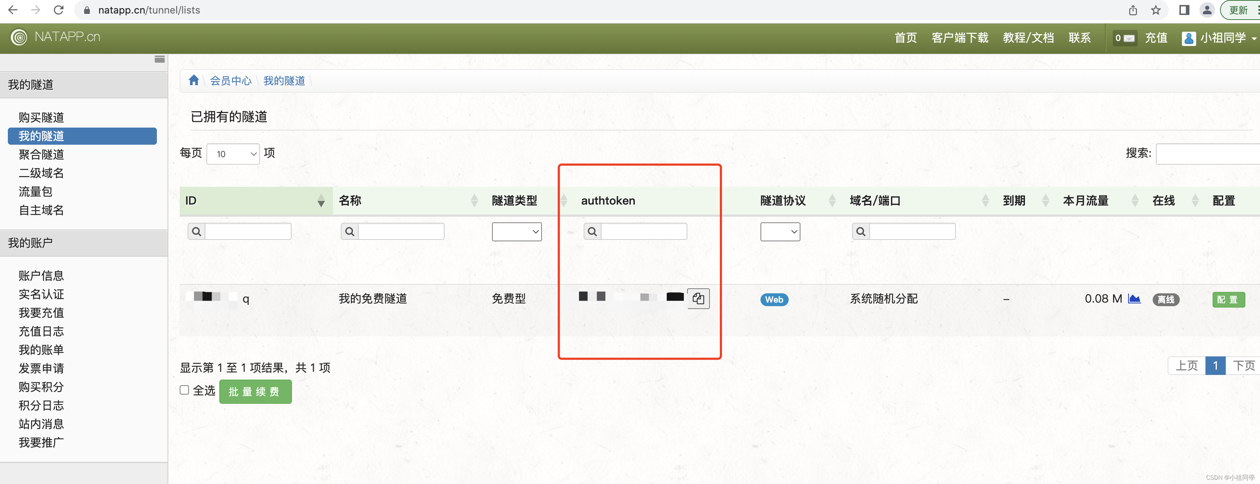This screenshot has width=1260, height=484.
Task: Click the share icon in address bar
Action: tap(1133, 10)
